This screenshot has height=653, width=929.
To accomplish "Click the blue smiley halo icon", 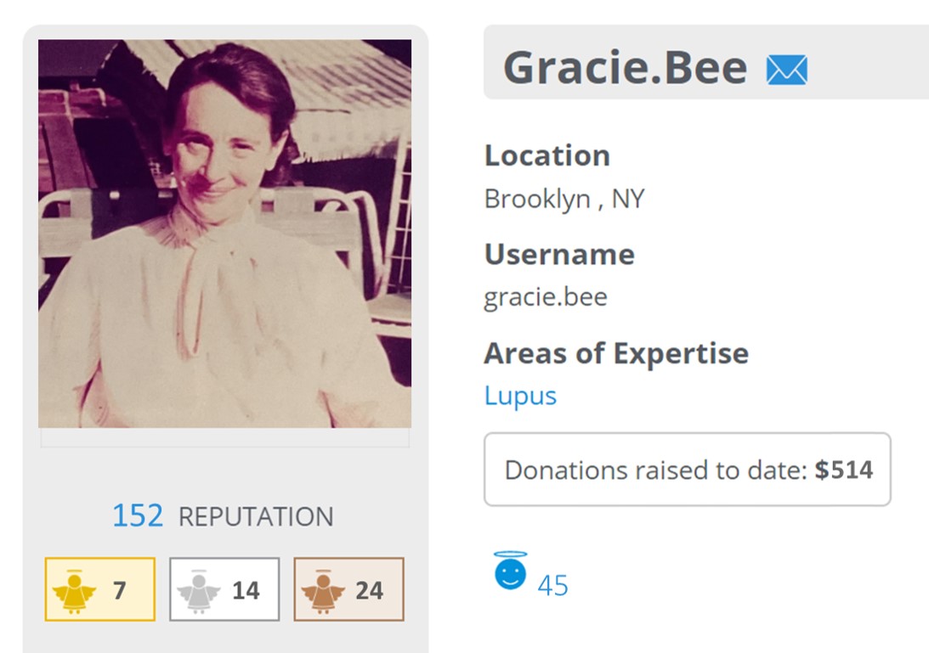I will 510,571.
